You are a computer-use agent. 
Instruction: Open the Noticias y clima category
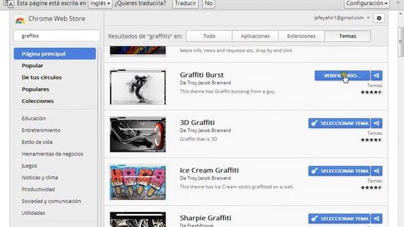40,178
